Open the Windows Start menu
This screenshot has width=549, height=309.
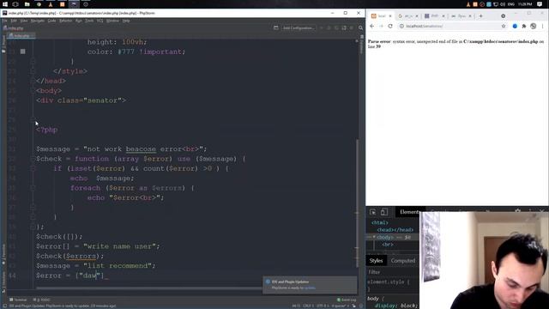coord(5,4)
